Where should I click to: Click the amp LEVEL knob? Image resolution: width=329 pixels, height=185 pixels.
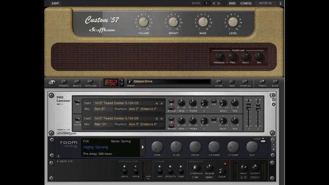click(233, 22)
